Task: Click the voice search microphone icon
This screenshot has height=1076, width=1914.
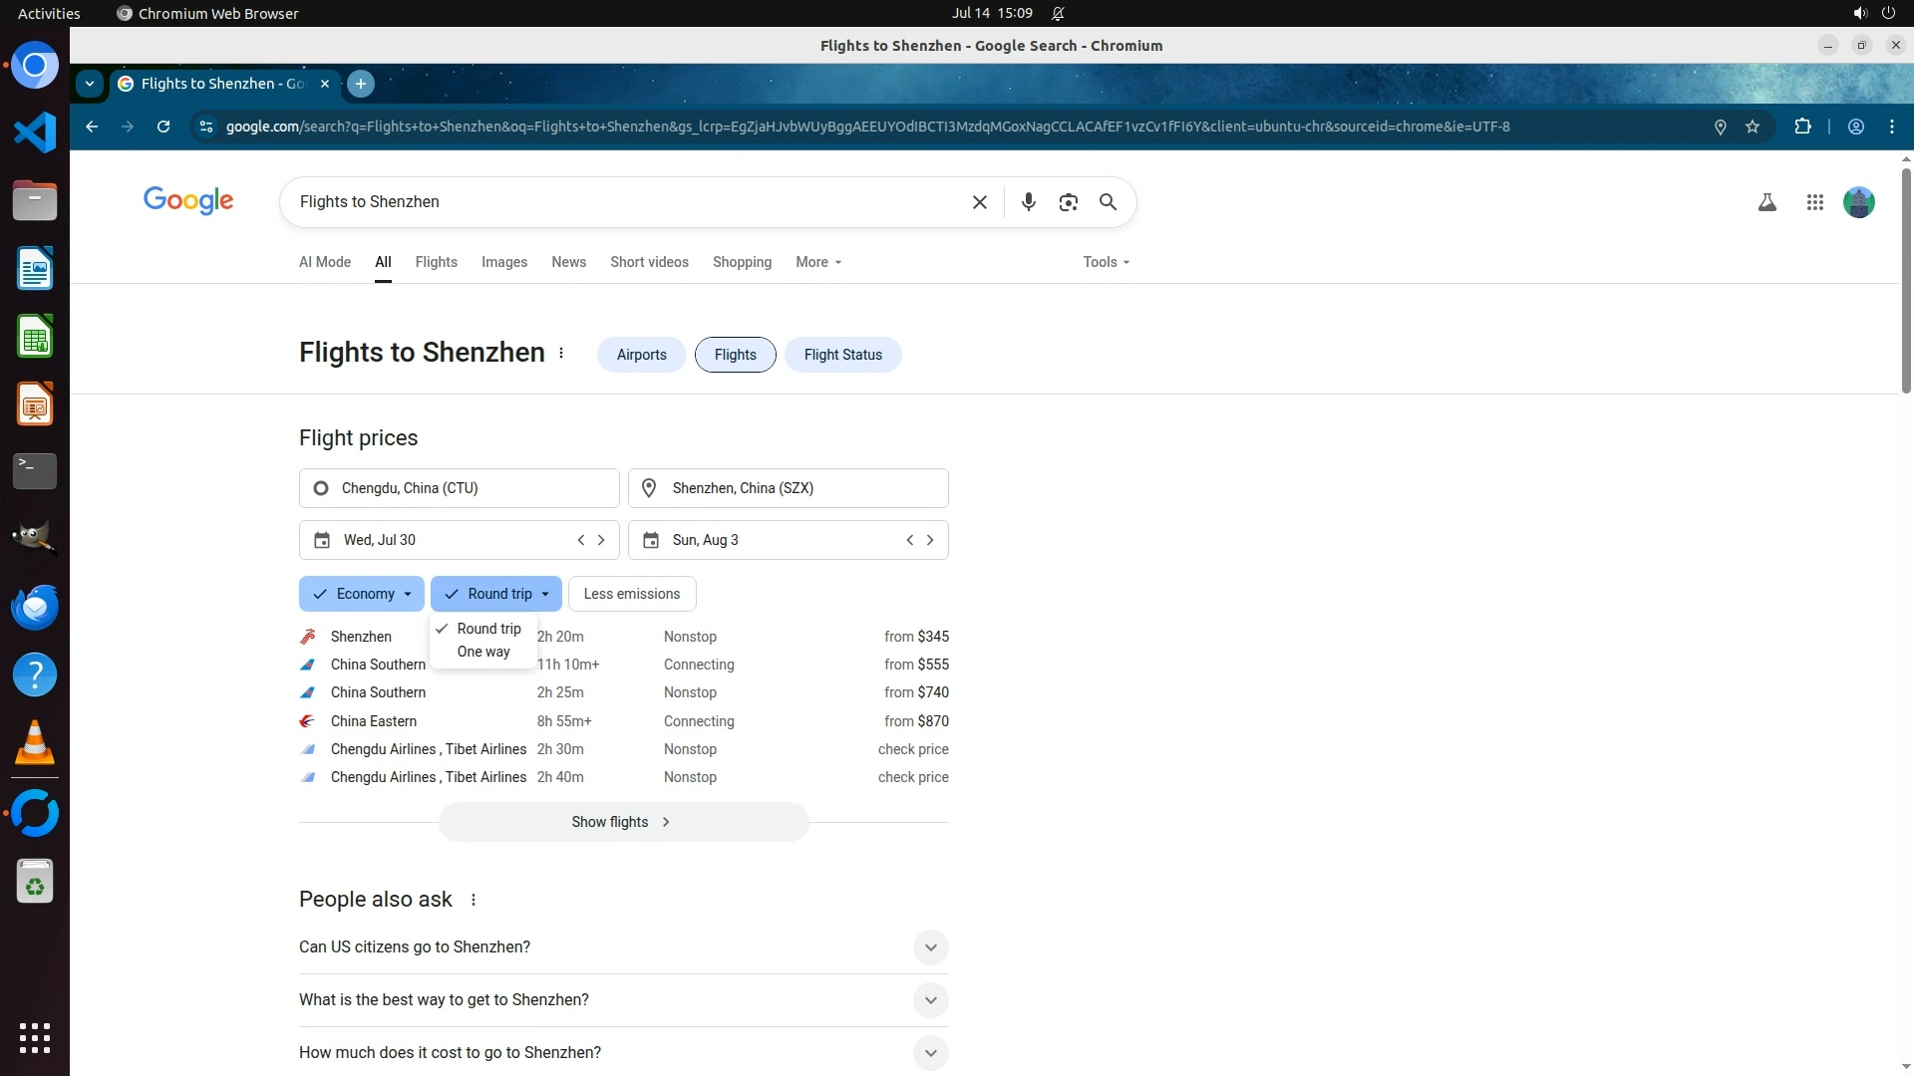Action: click(1028, 202)
